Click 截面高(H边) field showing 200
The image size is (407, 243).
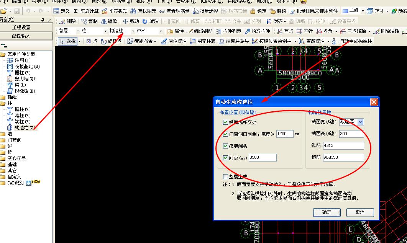[351, 134]
